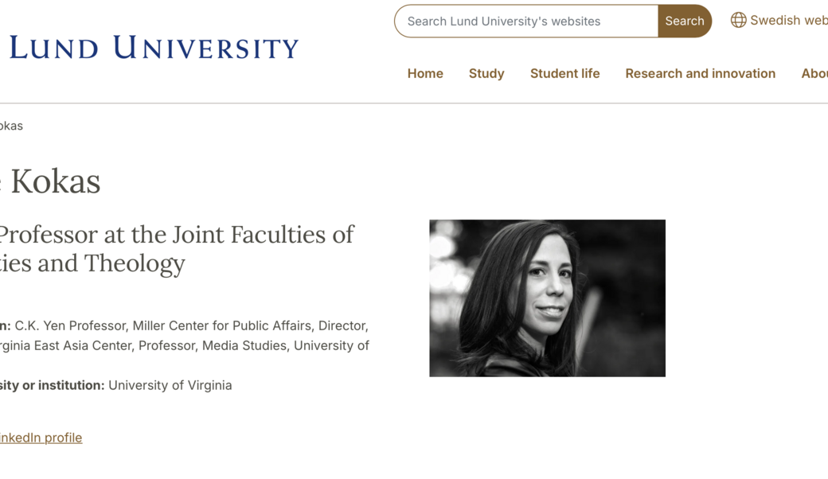Click the black-and-white portrait photo

[x=547, y=298]
